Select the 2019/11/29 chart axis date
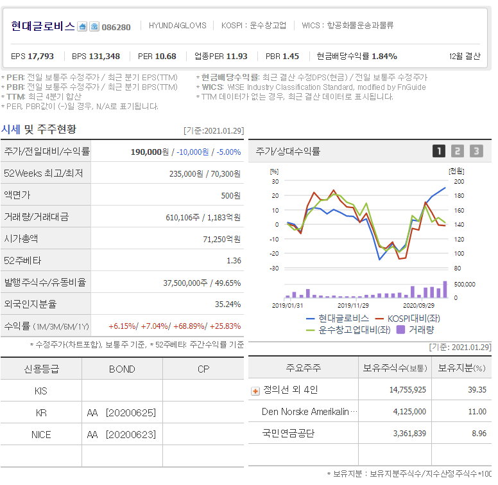 (353, 305)
